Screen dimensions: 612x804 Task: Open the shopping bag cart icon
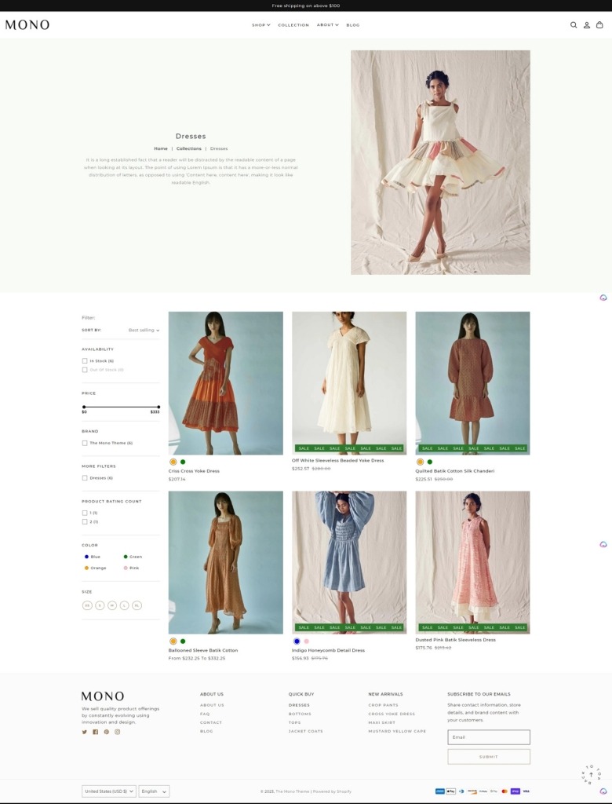tap(600, 25)
